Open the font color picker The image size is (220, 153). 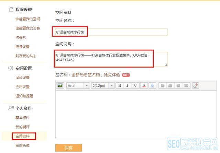pos(144,85)
